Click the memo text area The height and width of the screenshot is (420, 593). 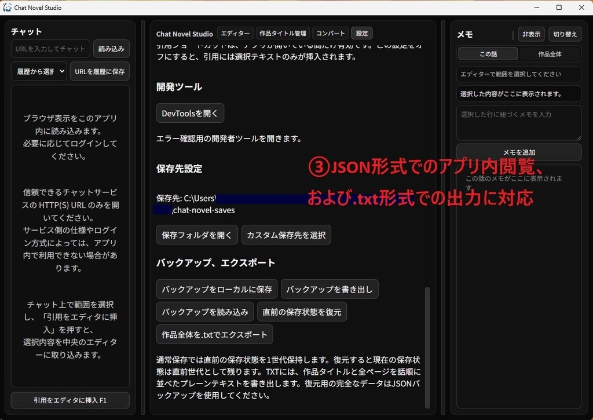click(x=518, y=123)
